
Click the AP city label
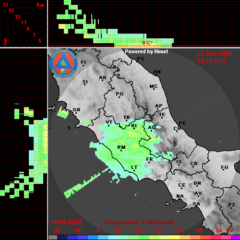tap(158, 106)
